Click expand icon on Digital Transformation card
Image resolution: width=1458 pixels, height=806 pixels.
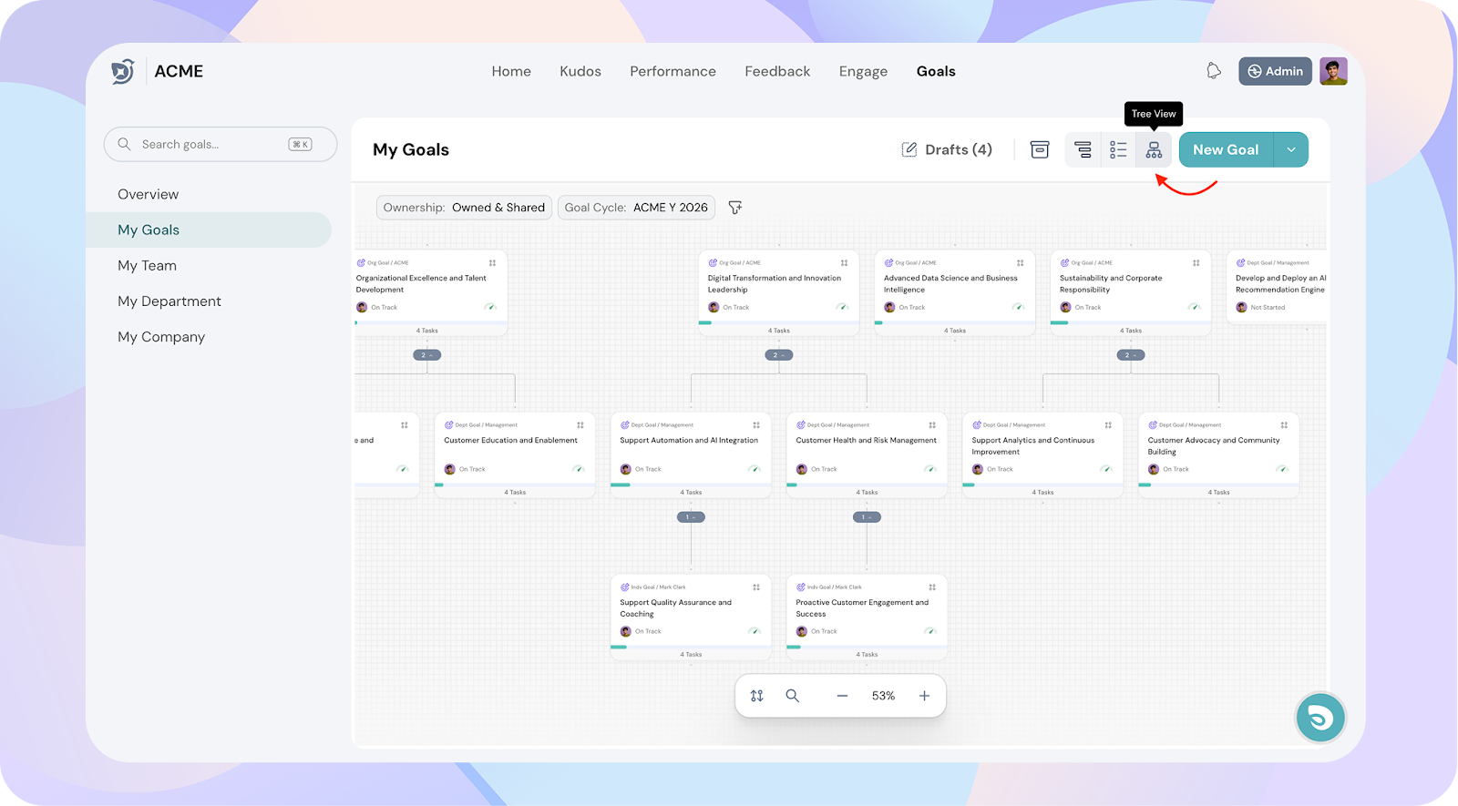click(x=844, y=263)
